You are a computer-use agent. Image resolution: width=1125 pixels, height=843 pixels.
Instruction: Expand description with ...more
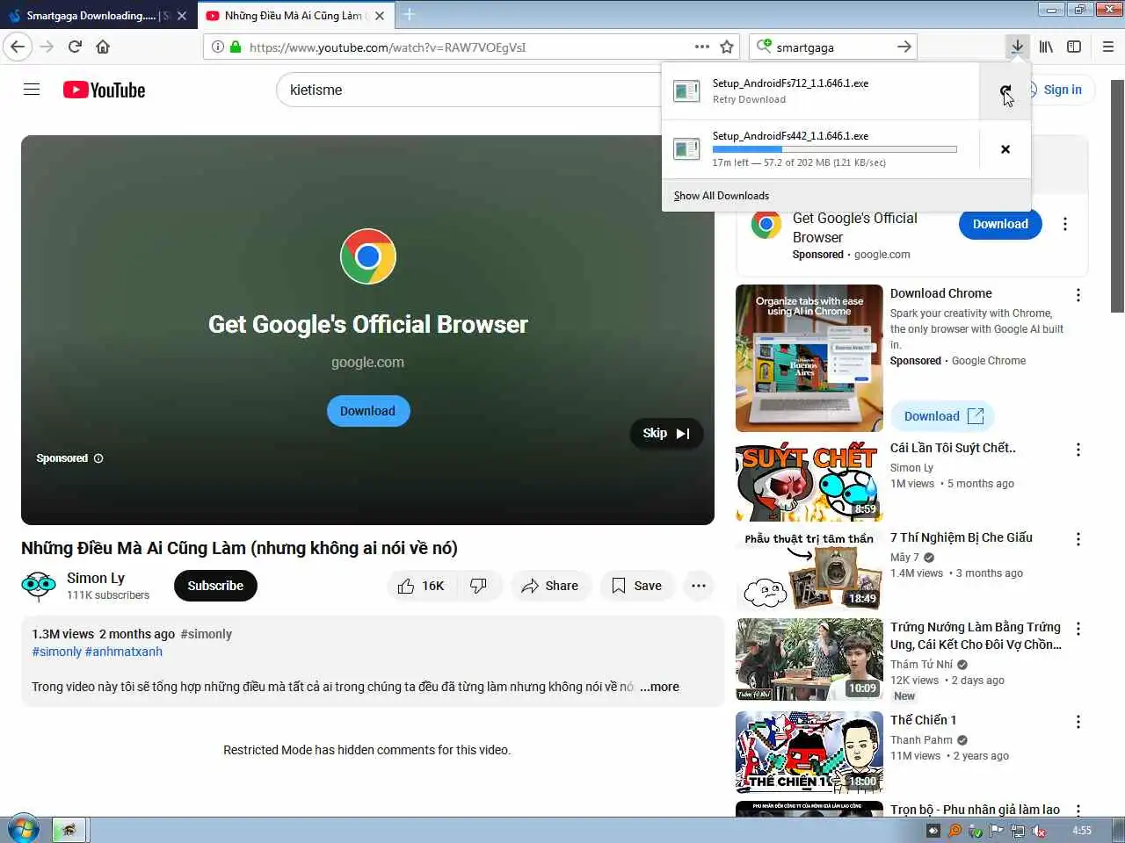point(659,687)
